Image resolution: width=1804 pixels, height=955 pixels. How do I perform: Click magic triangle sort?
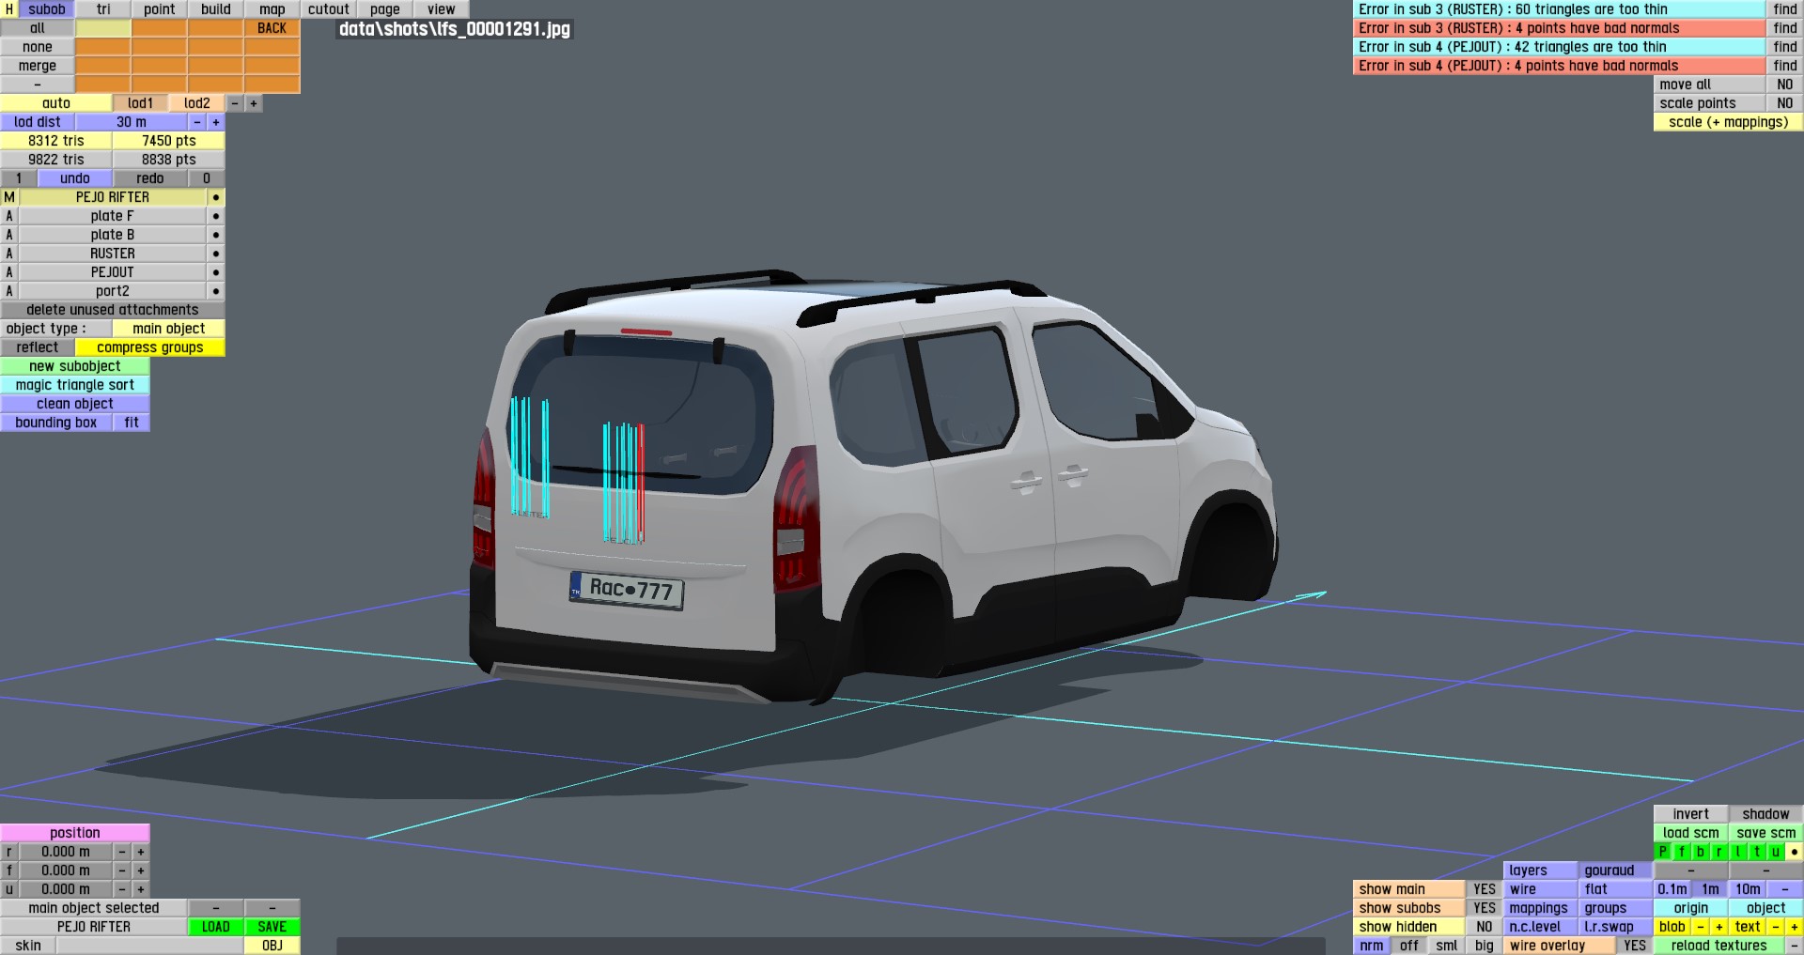pos(75,385)
